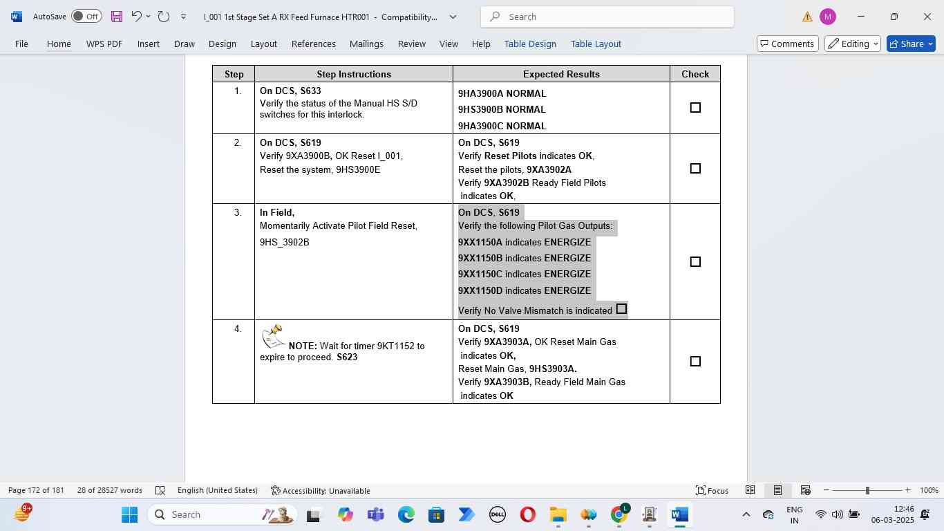Image resolution: width=944 pixels, height=531 pixels.
Task: Open ENG IN language switcher
Action: (x=795, y=514)
